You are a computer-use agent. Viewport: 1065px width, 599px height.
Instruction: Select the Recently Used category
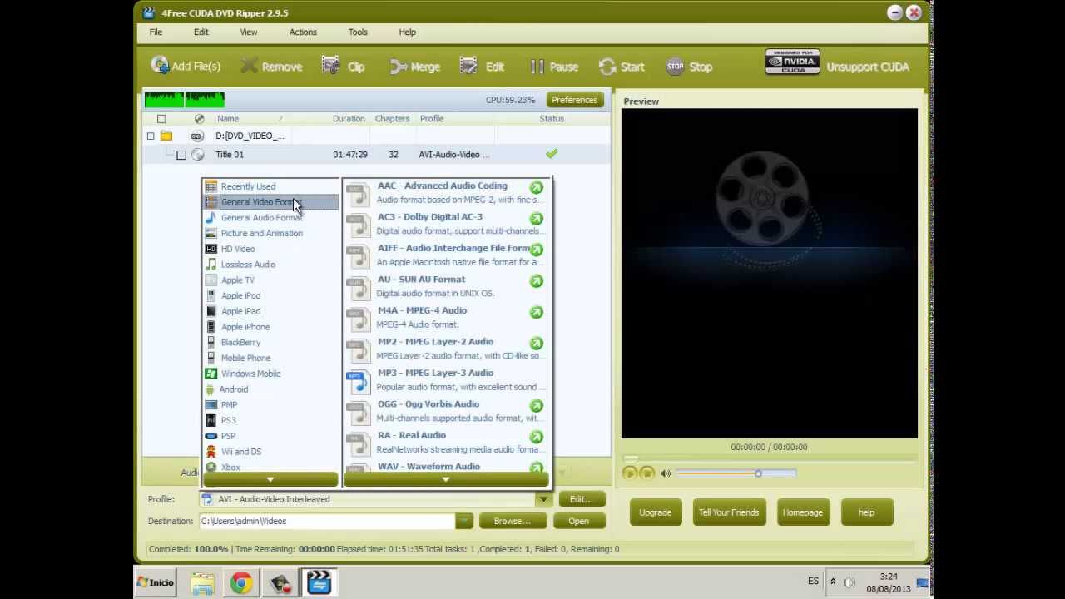pyautogui.click(x=271, y=186)
